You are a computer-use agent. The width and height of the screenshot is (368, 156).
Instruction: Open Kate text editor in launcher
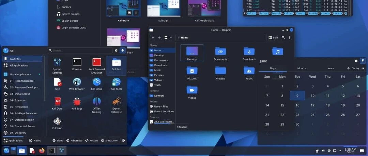tap(57, 84)
